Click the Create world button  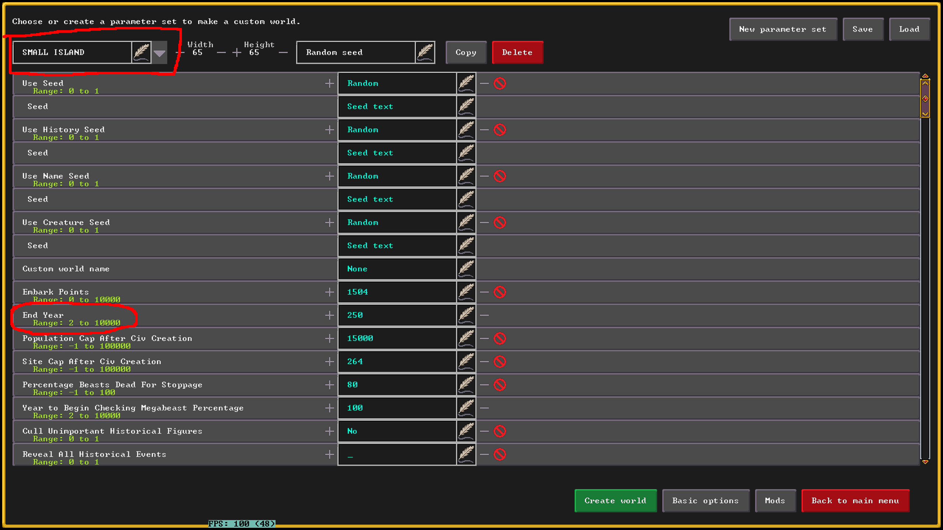tap(615, 500)
